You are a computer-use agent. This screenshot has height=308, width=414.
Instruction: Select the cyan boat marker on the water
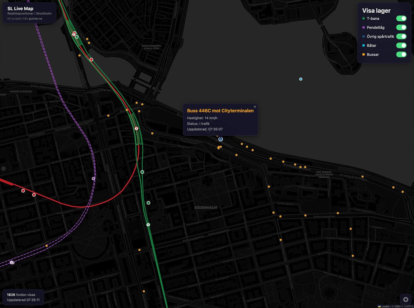click(301, 79)
